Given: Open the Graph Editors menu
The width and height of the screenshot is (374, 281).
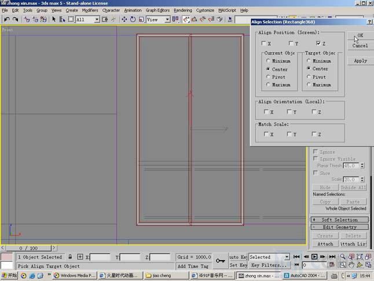Looking at the screenshot, I should tap(157, 10).
